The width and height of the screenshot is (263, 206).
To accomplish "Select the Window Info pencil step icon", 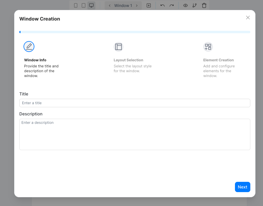I will click(x=29, y=47).
